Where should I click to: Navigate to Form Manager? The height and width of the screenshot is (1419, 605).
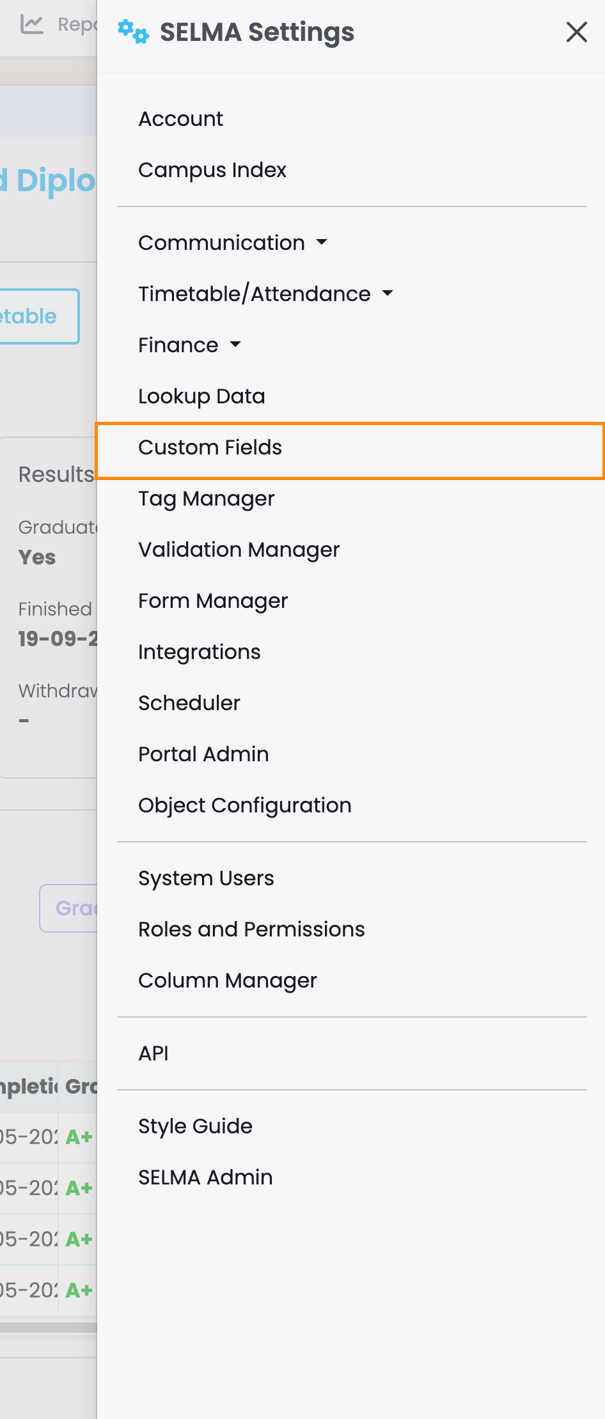[x=213, y=601]
